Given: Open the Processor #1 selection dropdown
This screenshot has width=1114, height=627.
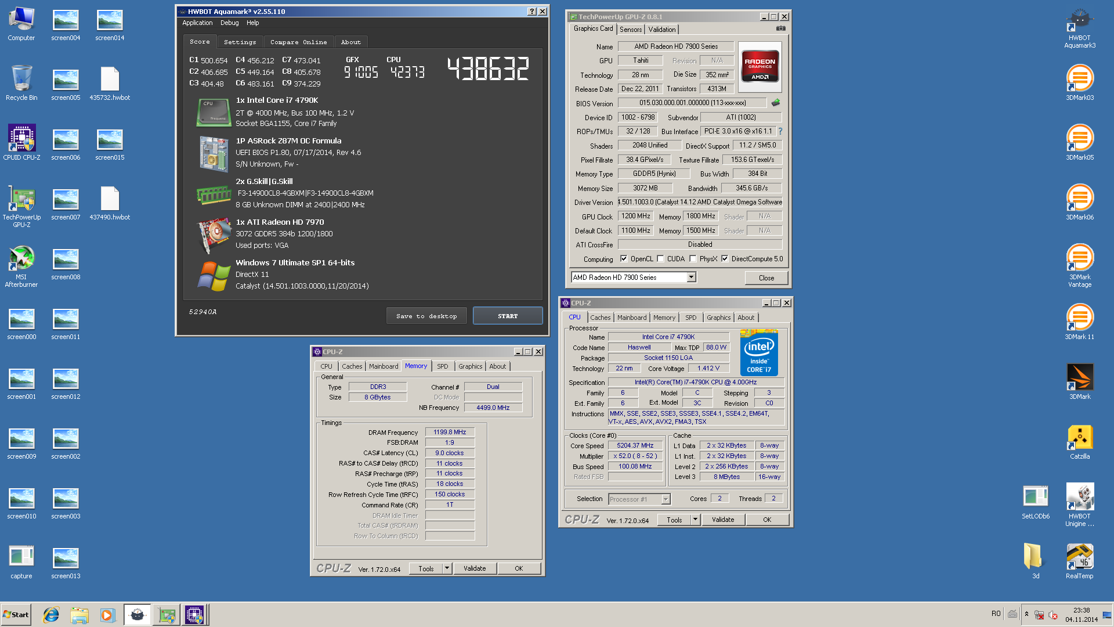Looking at the screenshot, I should click(665, 499).
